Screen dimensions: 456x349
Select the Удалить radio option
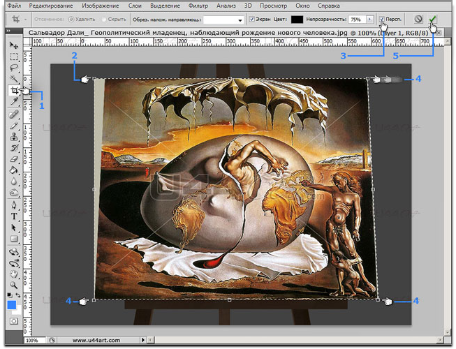point(71,19)
